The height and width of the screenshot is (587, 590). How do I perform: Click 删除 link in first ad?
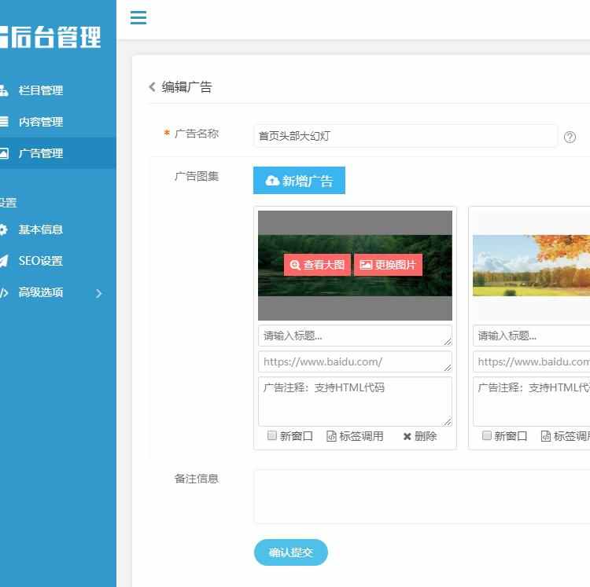pyautogui.click(x=426, y=436)
